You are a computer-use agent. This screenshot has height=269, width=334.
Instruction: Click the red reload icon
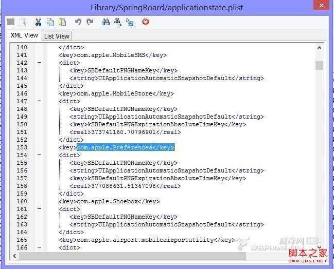pos(146,22)
